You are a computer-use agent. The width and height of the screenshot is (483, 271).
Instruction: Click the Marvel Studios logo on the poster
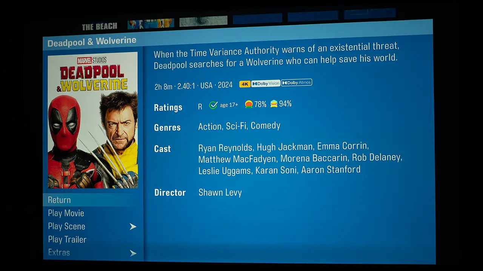pyautogui.click(x=92, y=60)
